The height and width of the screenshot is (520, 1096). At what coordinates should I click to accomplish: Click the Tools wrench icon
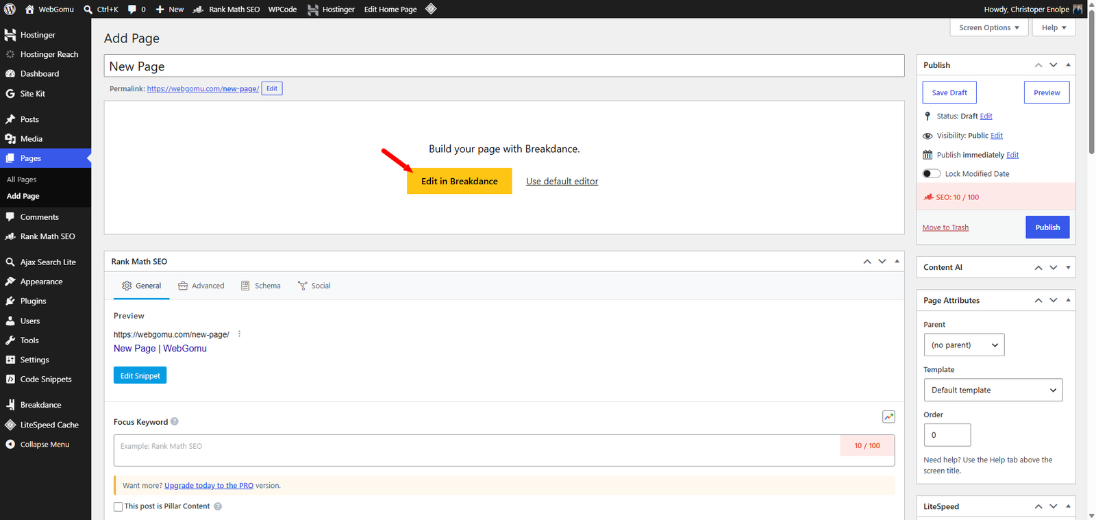point(10,341)
